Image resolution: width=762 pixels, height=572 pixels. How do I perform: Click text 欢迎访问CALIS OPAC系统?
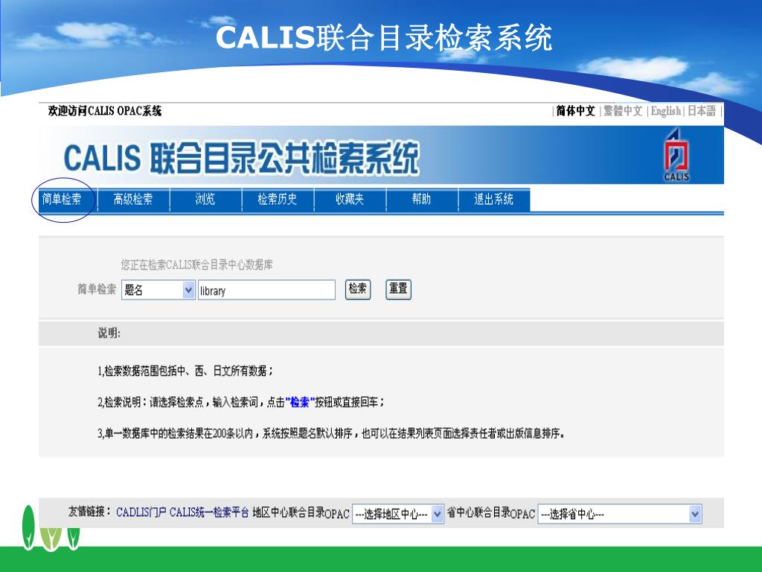coord(104,111)
